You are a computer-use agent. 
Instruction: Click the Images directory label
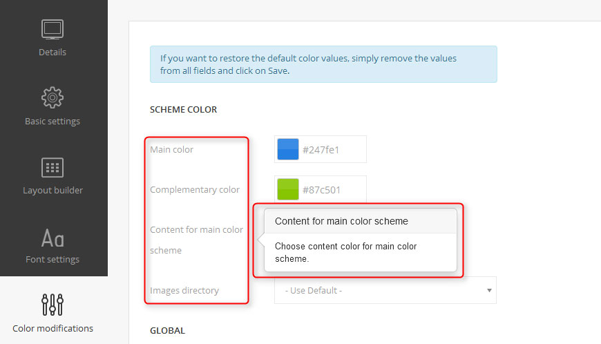[x=184, y=290]
